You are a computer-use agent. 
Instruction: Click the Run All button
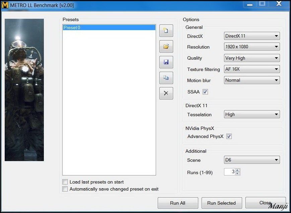click(178, 203)
